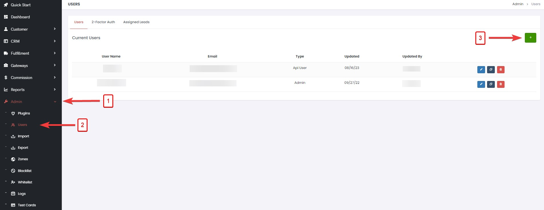Open the Zones globe item in sidebar
Screen dimensions: 544x210
pos(23,159)
